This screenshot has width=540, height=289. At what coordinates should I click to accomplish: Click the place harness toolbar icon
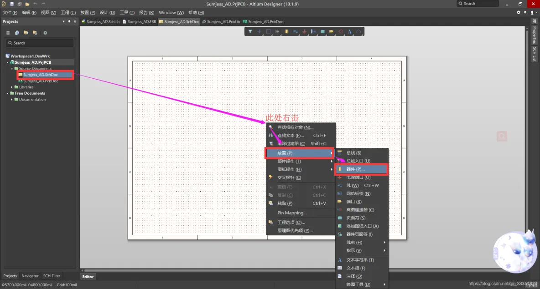[x=313, y=31]
